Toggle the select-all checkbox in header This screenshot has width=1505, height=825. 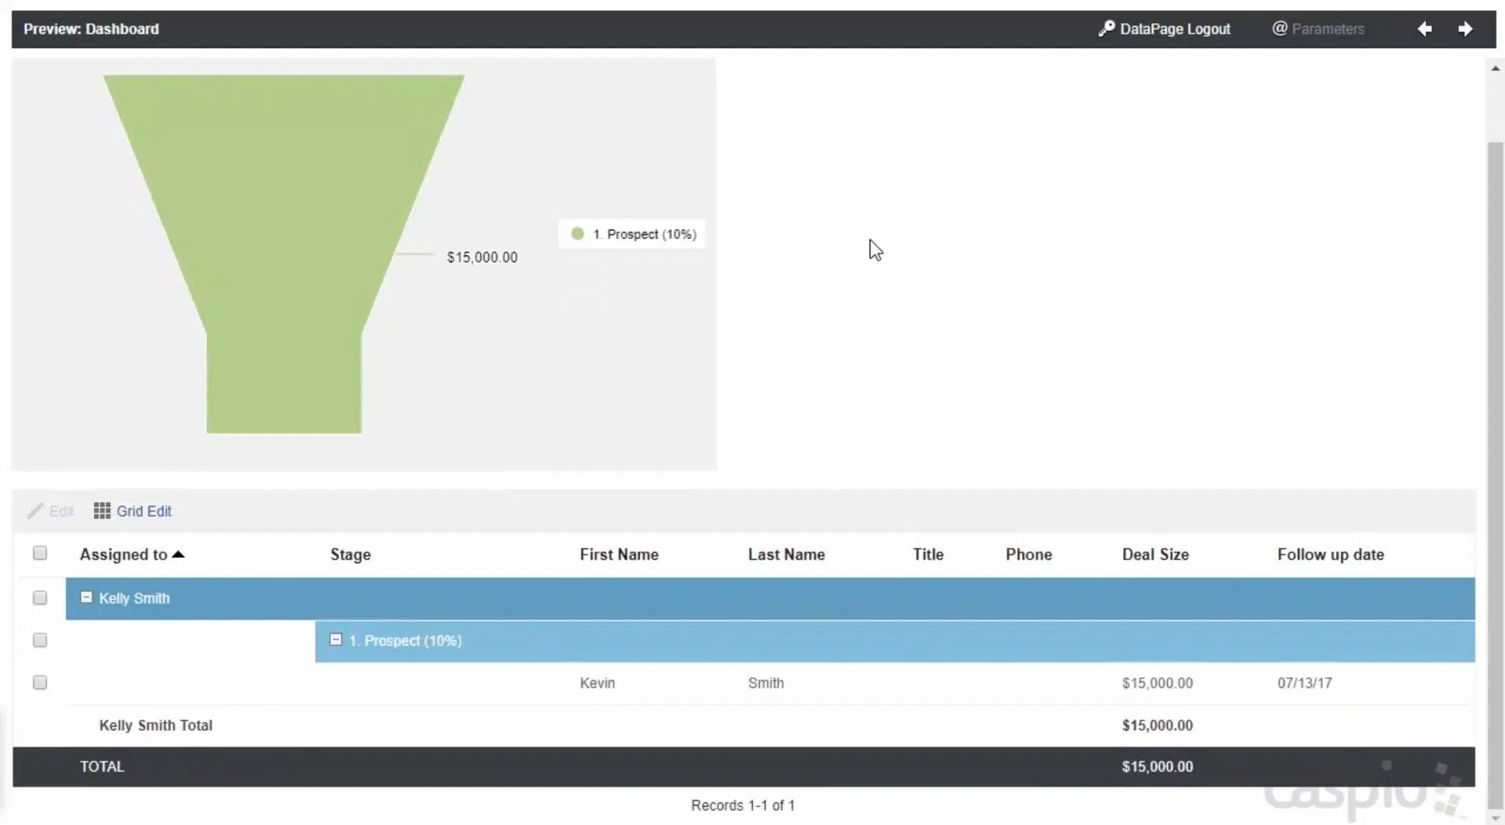(x=40, y=554)
